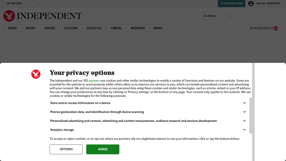The image size is (286, 161).
Task: Click the US Politics arrow chevron
Action: click(231, 16)
